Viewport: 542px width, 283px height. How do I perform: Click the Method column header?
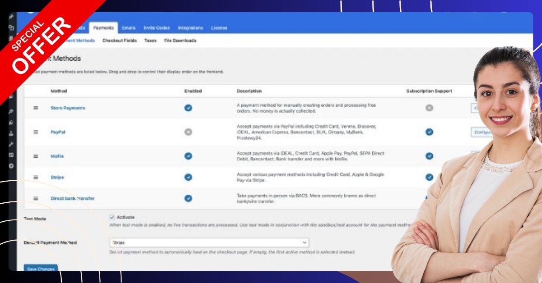[x=59, y=91]
